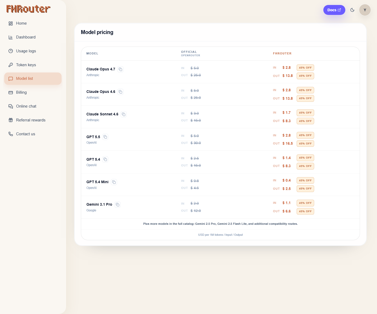Click the 45% OFF badge beside $ 0.4
This screenshot has height=314, width=377.
pyautogui.click(x=305, y=180)
